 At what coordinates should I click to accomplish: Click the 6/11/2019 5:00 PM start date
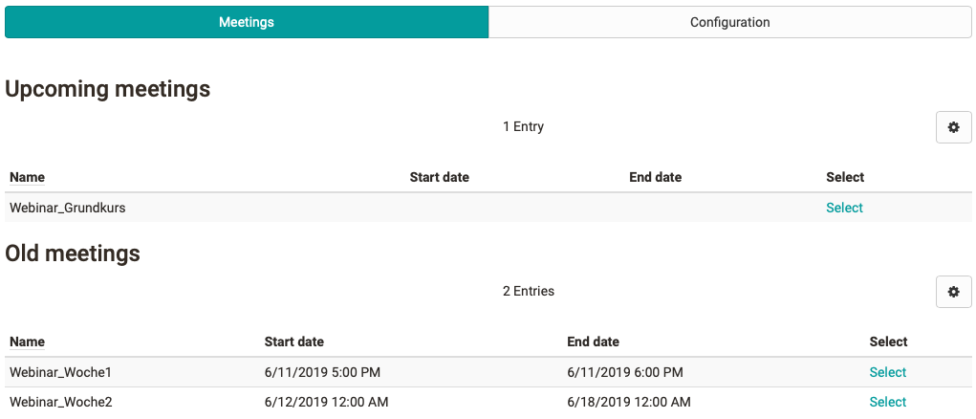322,372
